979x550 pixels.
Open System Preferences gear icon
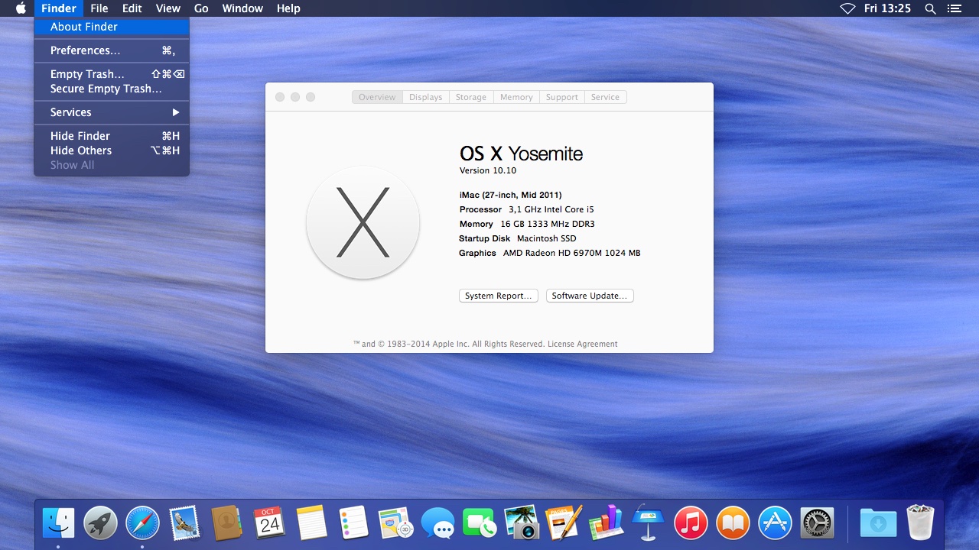coord(817,523)
